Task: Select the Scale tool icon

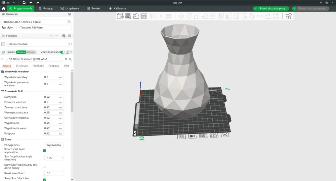Action: 197,16
